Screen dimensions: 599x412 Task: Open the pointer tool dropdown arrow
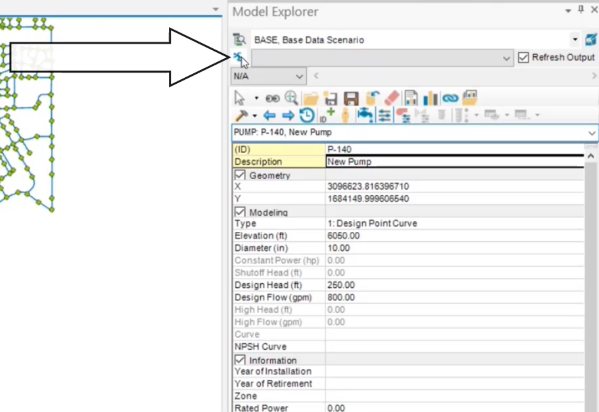point(256,98)
